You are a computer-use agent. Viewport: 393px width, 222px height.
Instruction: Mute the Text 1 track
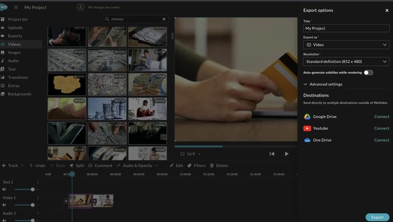[4, 189]
